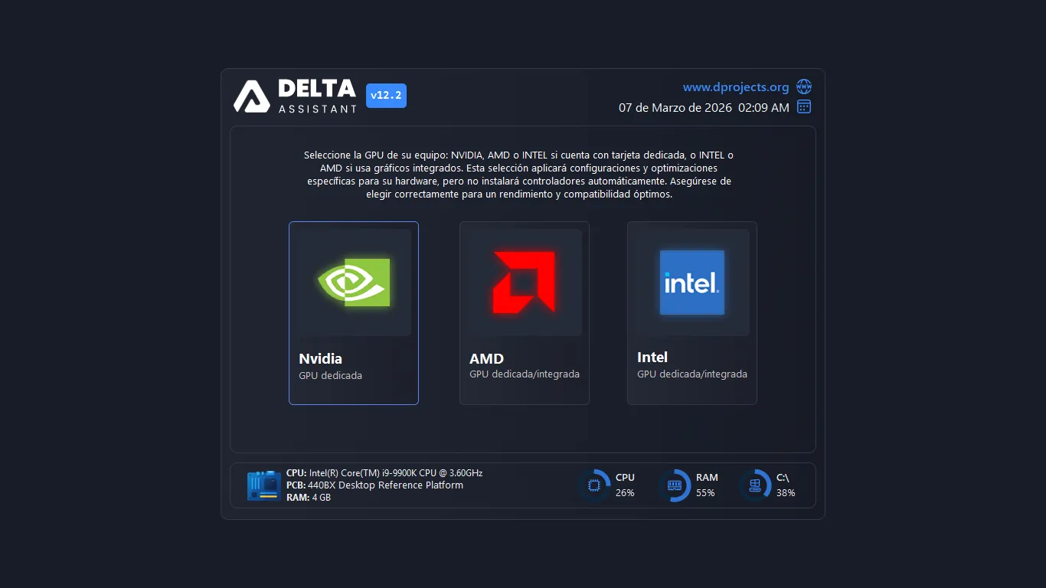Click the v12.2 version badge
Viewport: 1046px width, 588px height.
pyautogui.click(x=386, y=96)
